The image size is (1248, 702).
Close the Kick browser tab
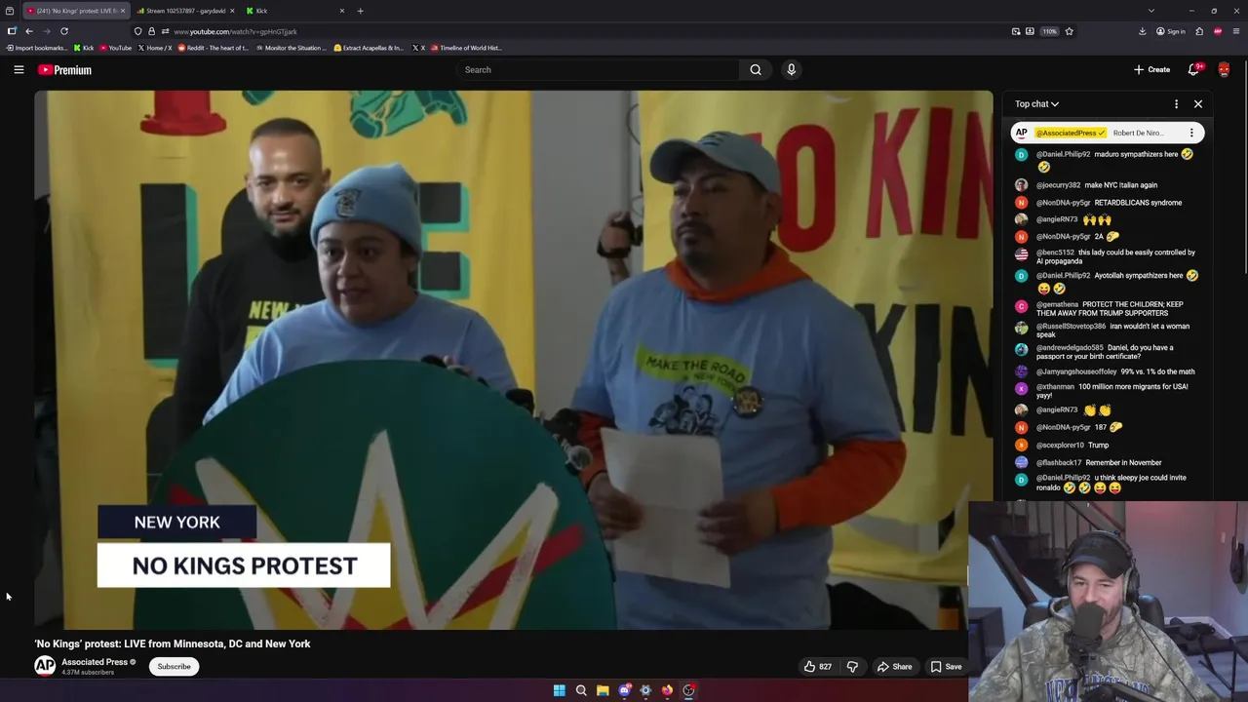point(341,11)
